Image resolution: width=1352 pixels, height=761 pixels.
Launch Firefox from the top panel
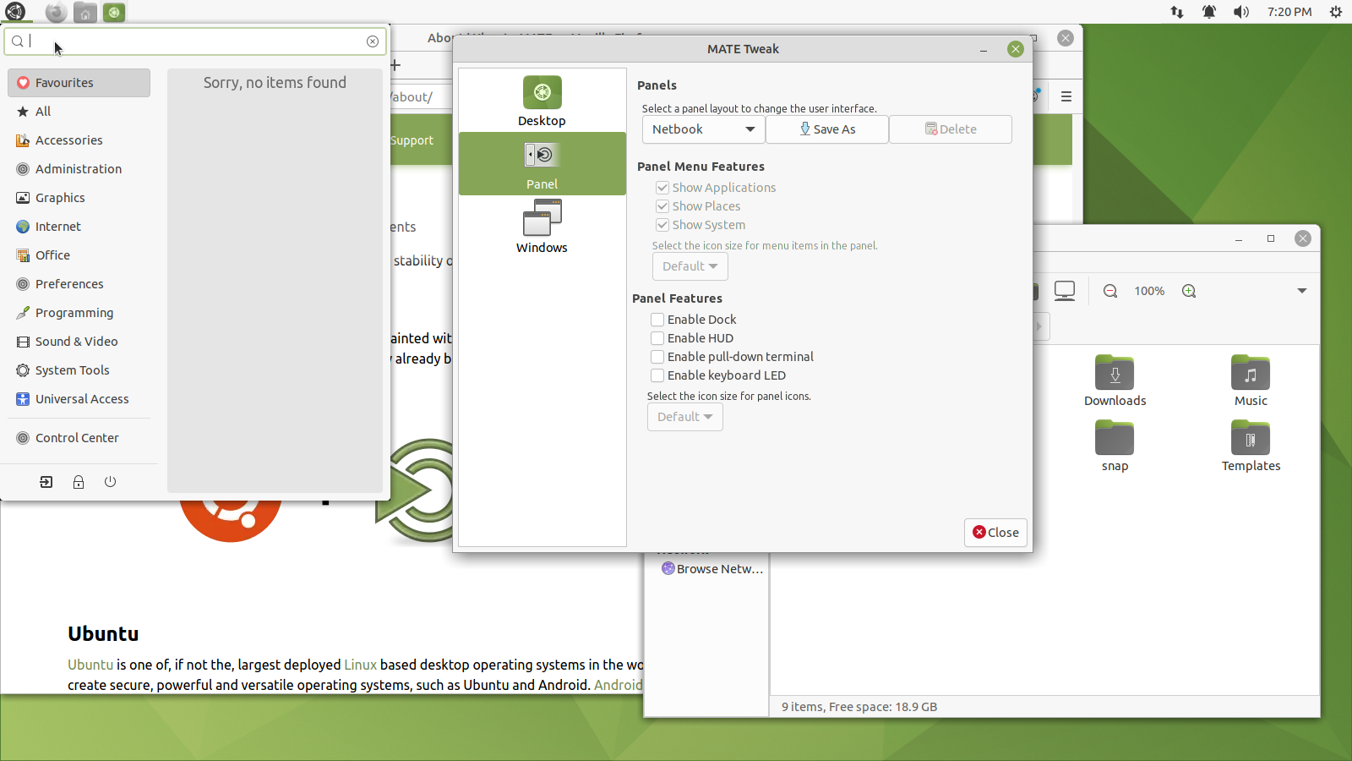[56, 12]
